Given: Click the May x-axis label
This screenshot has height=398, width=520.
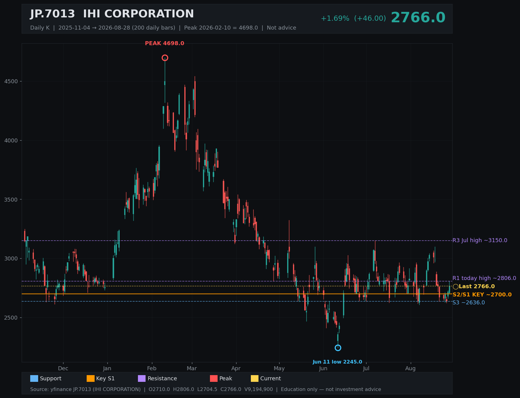Looking at the screenshot, I should point(279,368).
